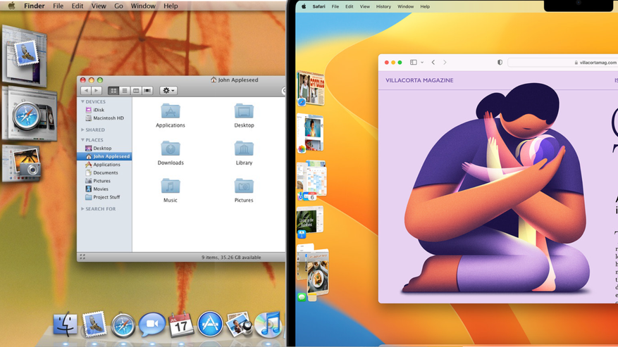Switch Finder to icon view
Screen dimensions: 618x347
point(113,91)
